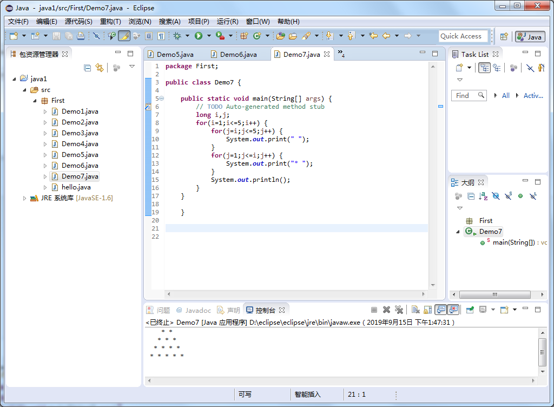This screenshot has width=554, height=407.
Task: Click Clear Console icon
Action: point(415,310)
